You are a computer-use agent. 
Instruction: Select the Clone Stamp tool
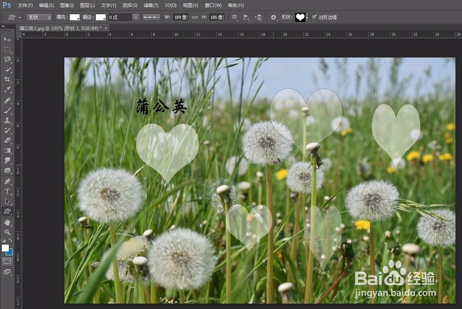click(7, 120)
